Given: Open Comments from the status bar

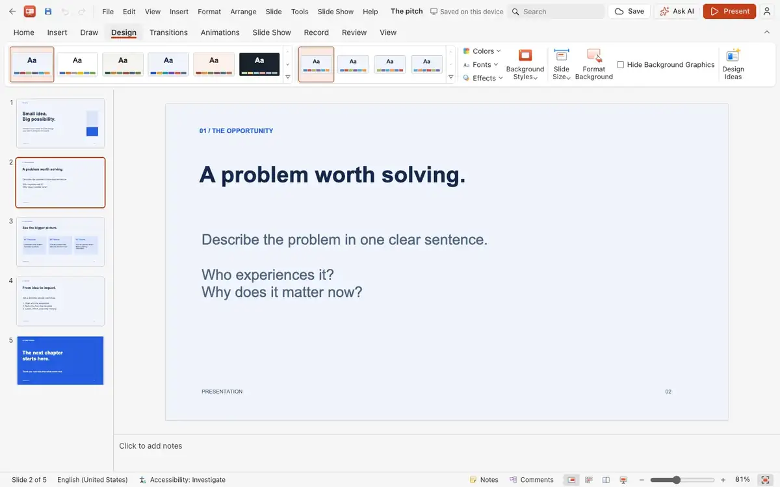Looking at the screenshot, I should [531, 480].
